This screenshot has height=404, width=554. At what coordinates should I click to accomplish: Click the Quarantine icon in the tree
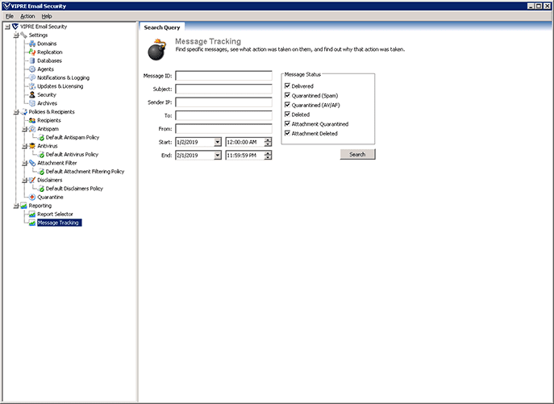pyautogui.click(x=31, y=197)
